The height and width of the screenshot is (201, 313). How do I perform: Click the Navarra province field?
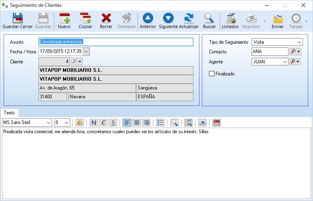pos(102,97)
